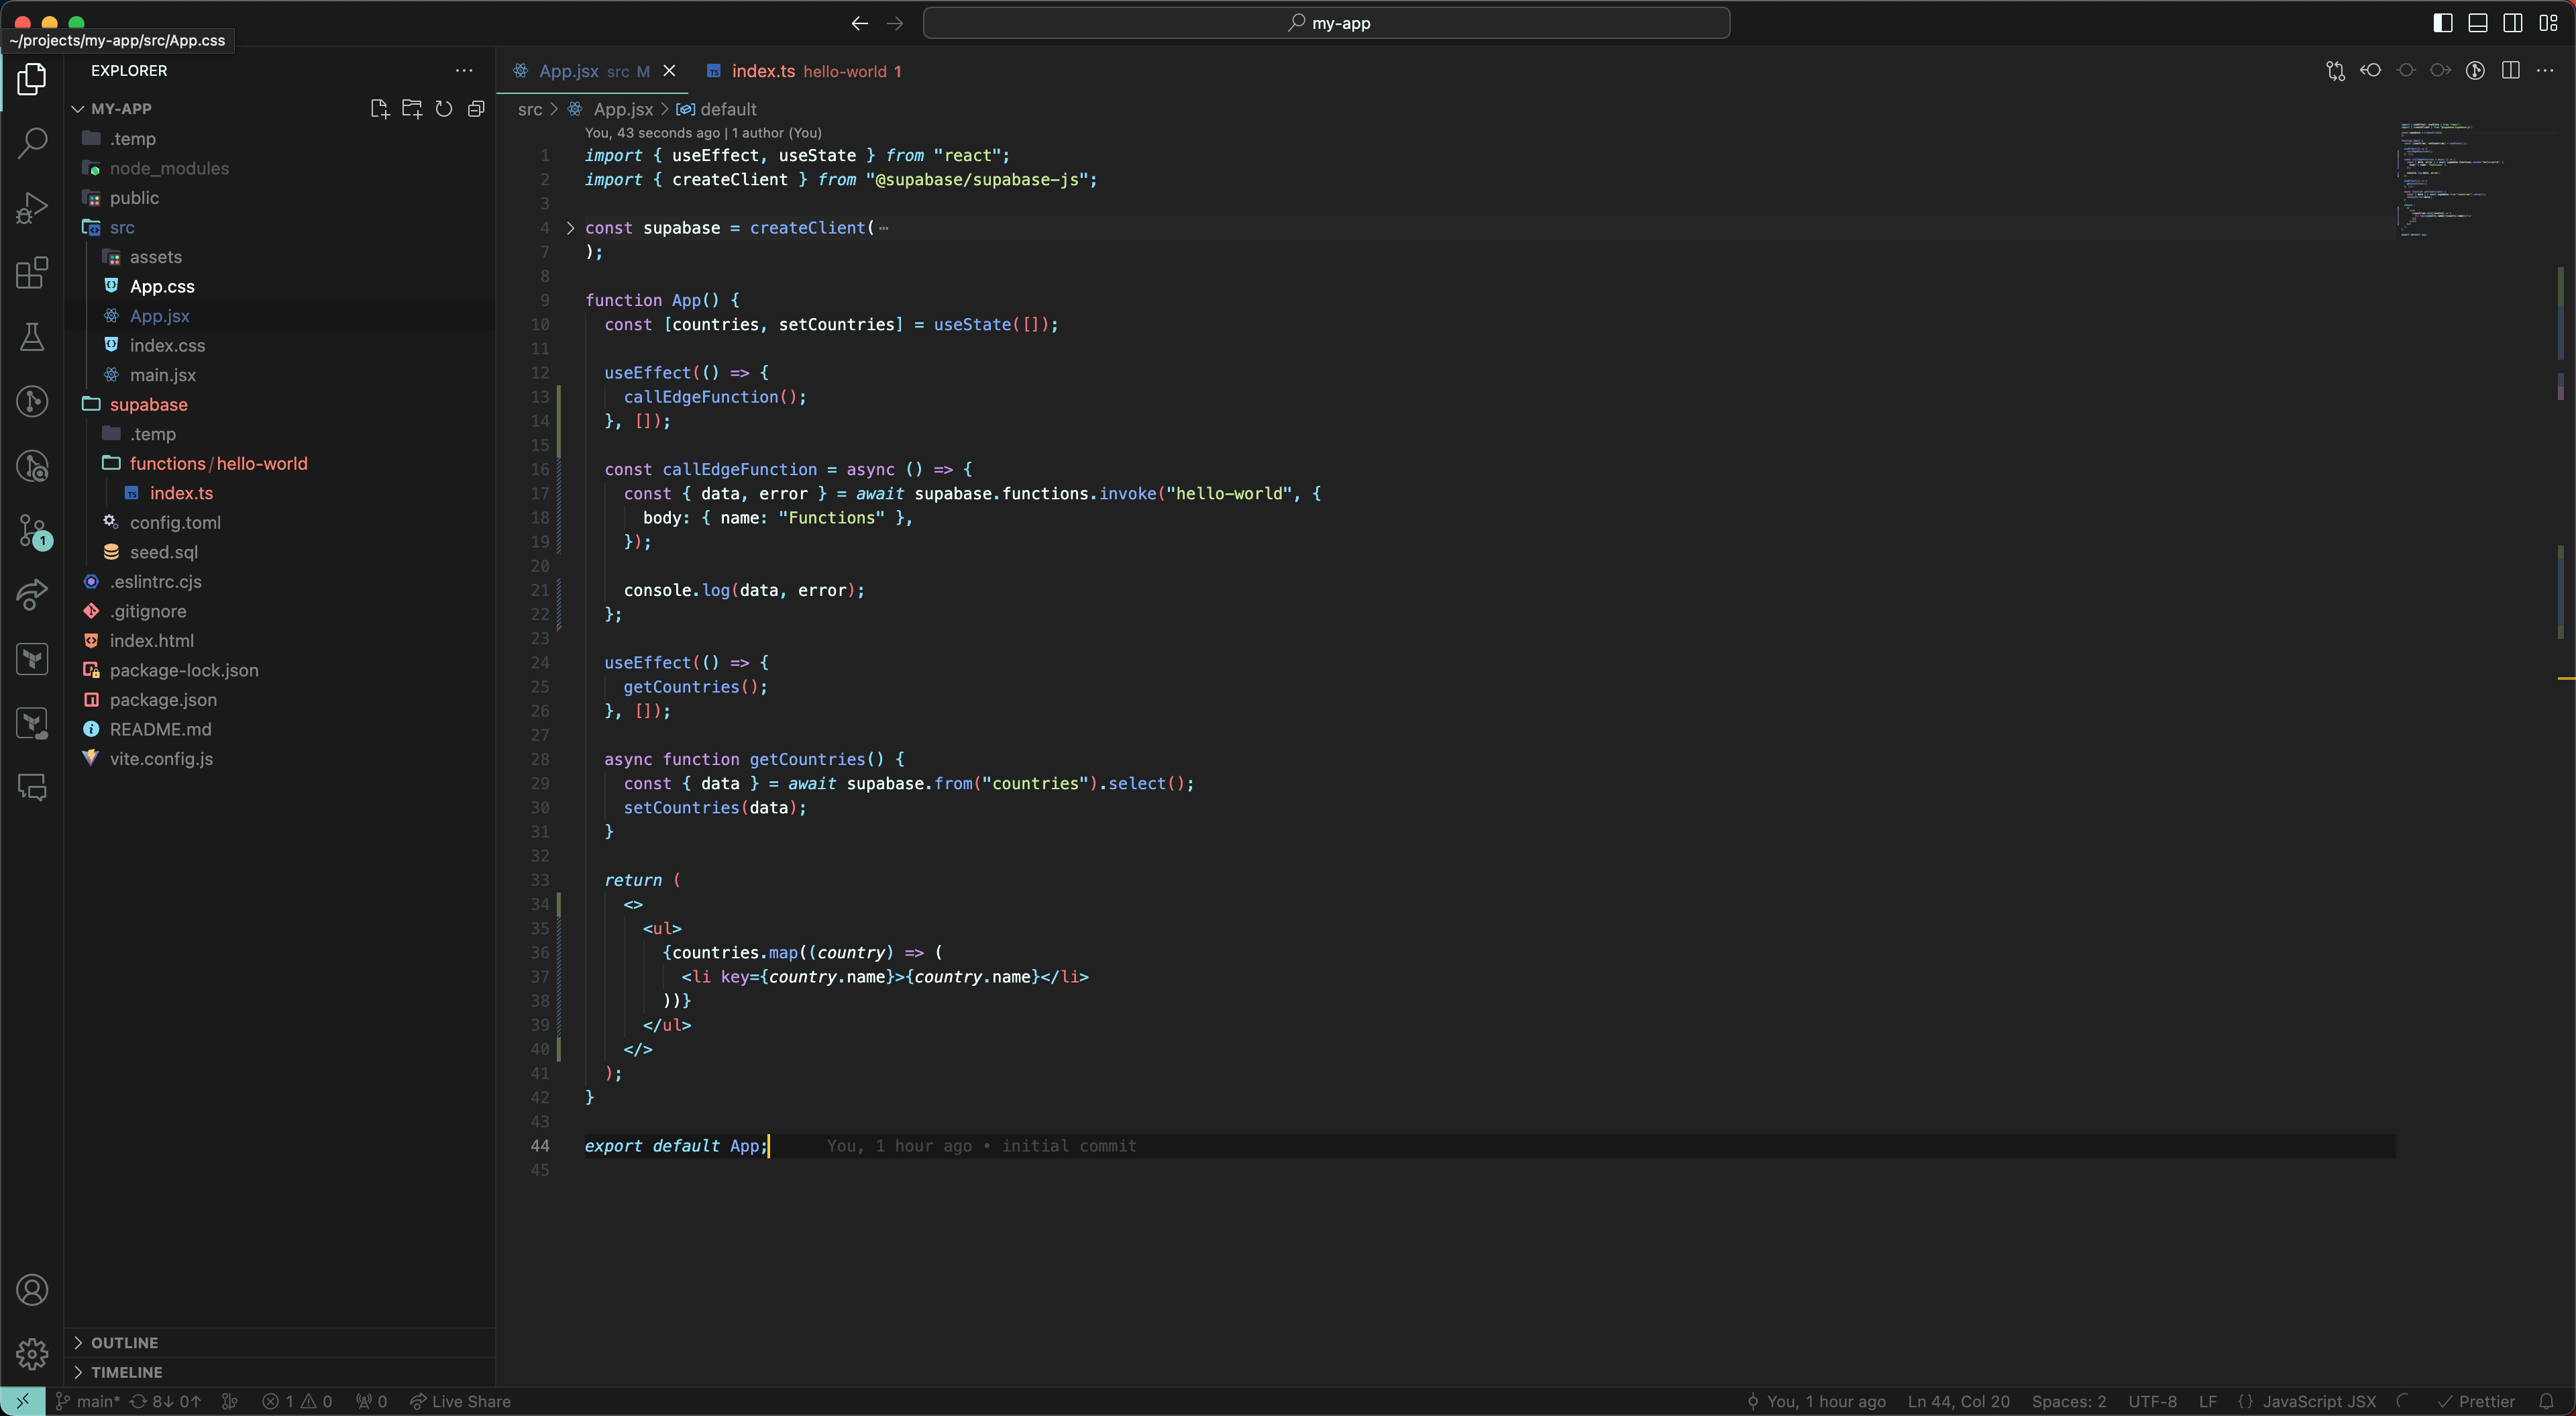This screenshot has height=1416, width=2576.
Task: Open the Search view in activity bar
Action: [32, 143]
